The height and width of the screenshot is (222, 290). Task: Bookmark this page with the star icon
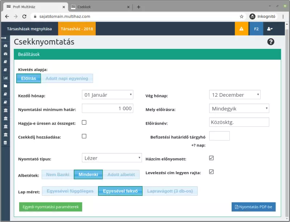pyautogui.click(x=241, y=16)
